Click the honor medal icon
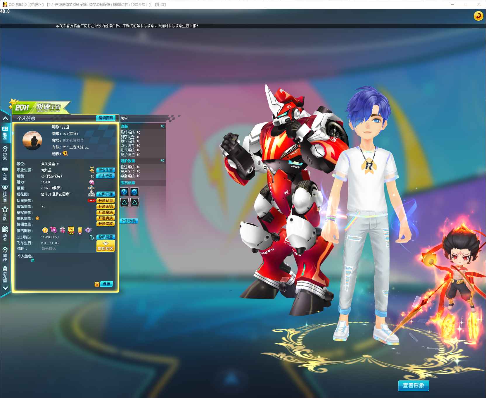This screenshot has height=398, width=486. click(x=91, y=187)
